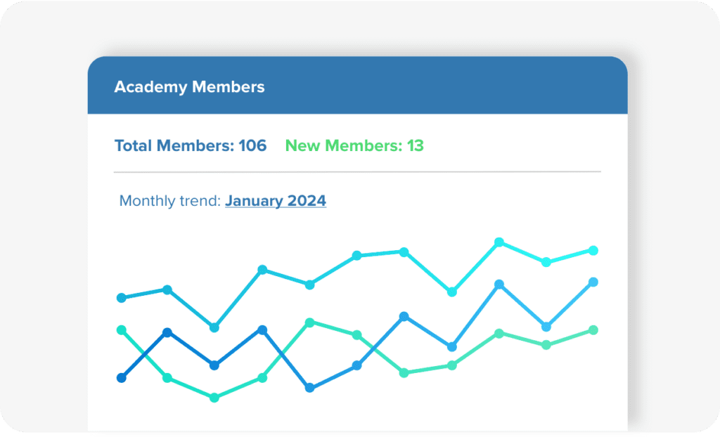The image size is (720, 437).
Task: Click green line's mid-chart peak point
Action: tap(309, 322)
